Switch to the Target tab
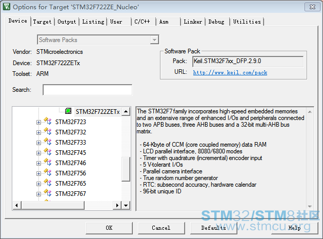Screen dimensions: 323x239 [x=42, y=22]
